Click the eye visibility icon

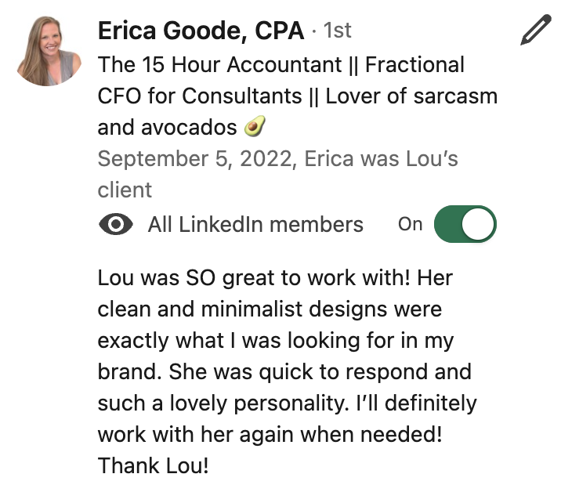(x=116, y=225)
